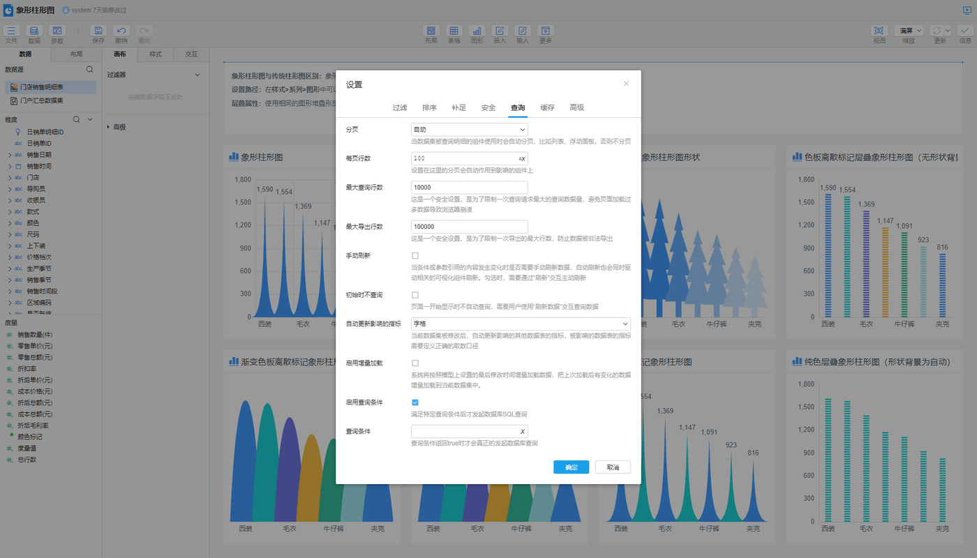Viewport: 977px width, 558px height.
Task: Click the formula icon in 查询条件 field
Action: click(522, 432)
